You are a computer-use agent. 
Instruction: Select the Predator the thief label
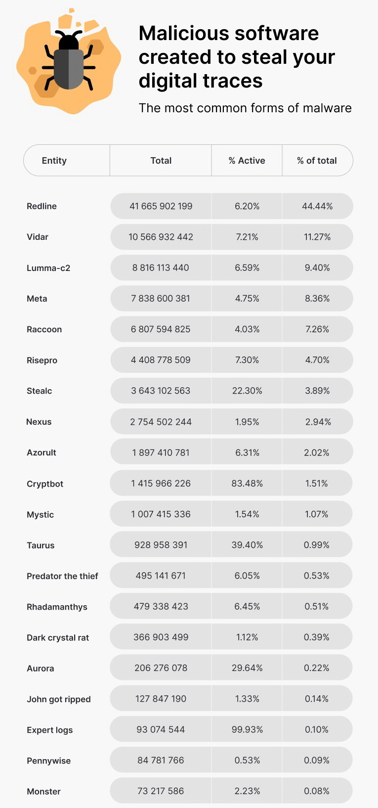tap(62, 576)
